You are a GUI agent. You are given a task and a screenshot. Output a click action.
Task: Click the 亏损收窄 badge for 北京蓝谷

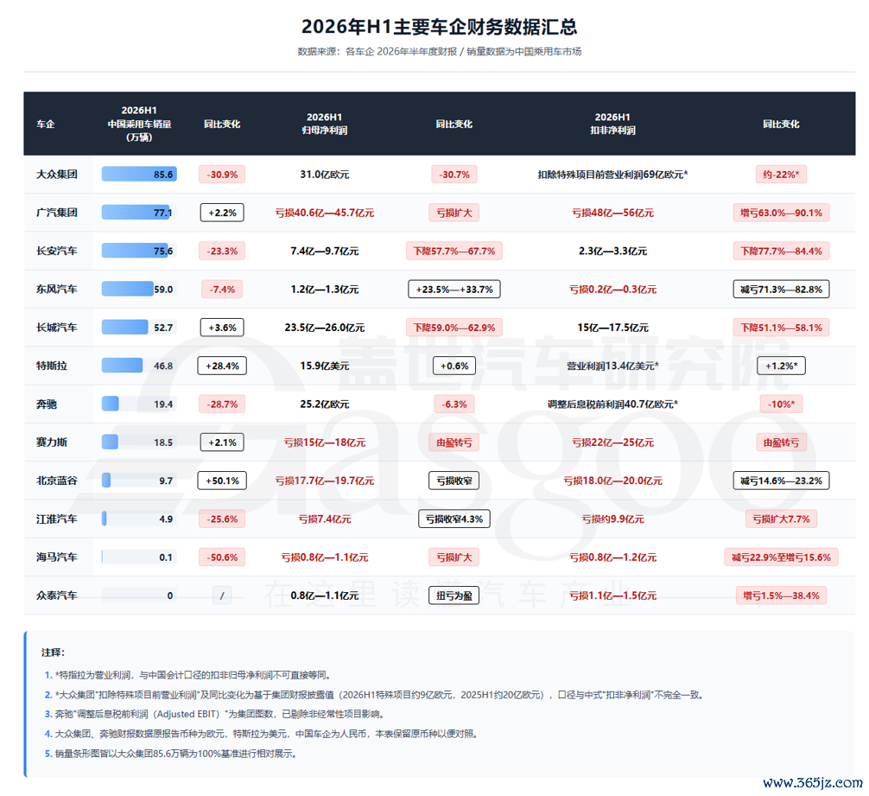pos(454,481)
